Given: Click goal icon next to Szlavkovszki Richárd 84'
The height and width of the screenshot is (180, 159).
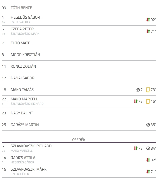Looking at the screenshot, I should (x=148, y=148).
